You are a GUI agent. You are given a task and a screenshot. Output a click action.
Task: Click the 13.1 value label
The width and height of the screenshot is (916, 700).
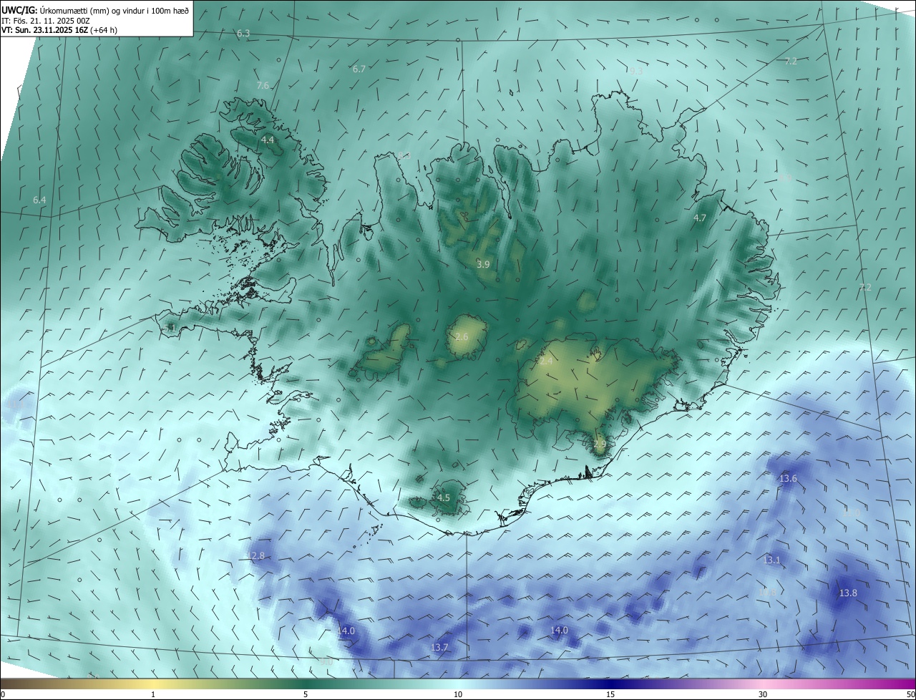pyautogui.click(x=771, y=560)
